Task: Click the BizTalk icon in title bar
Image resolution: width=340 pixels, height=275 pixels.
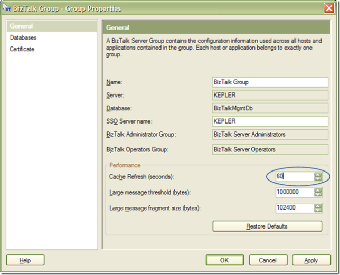Action: tap(7, 8)
